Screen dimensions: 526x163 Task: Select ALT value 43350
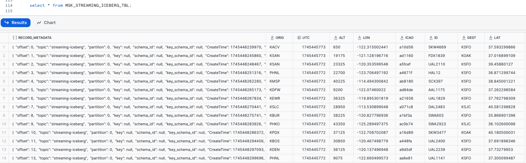[341, 124]
